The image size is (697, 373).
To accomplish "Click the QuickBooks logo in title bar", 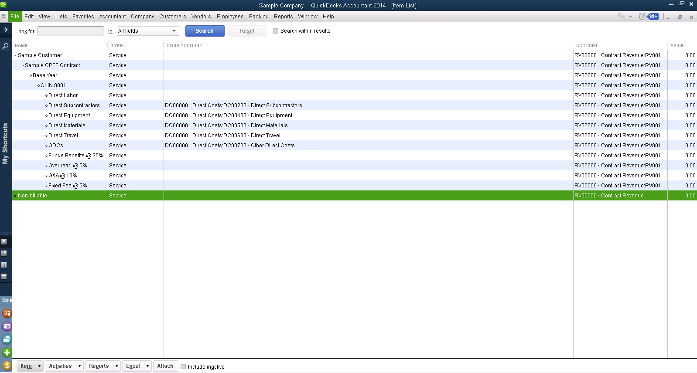I will (x=3, y=5).
